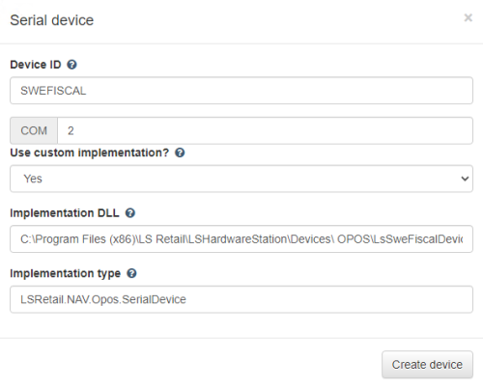
Task: Click the Create device button
Action: pos(427,365)
